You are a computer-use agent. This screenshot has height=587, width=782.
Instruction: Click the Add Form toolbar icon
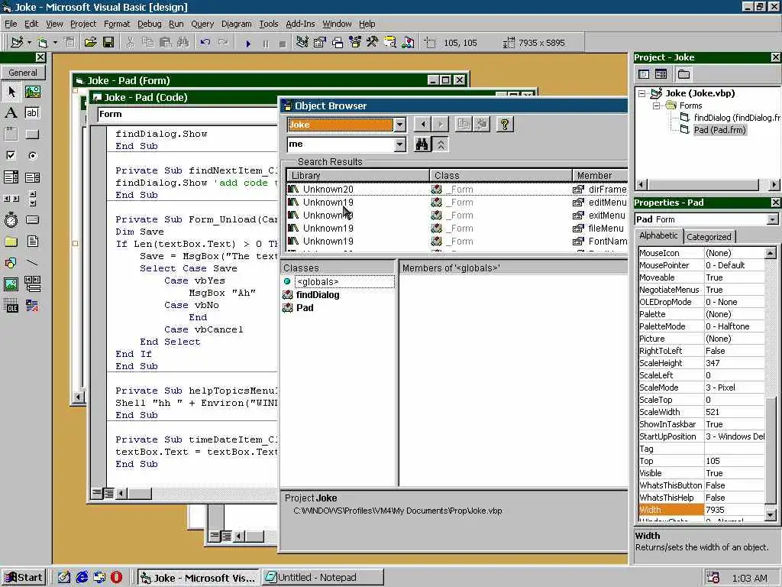point(43,43)
